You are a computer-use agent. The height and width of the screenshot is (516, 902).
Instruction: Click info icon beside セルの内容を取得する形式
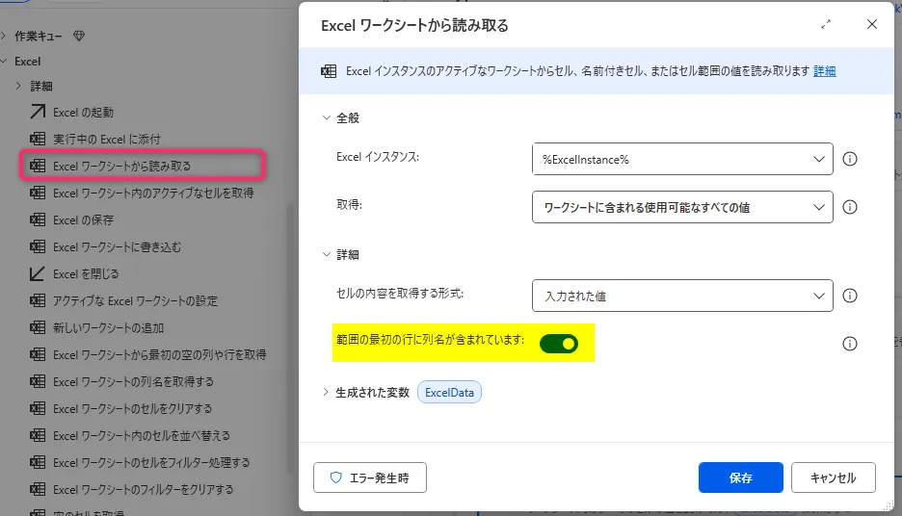click(x=850, y=296)
